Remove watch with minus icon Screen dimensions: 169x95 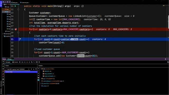coord(39,71)
